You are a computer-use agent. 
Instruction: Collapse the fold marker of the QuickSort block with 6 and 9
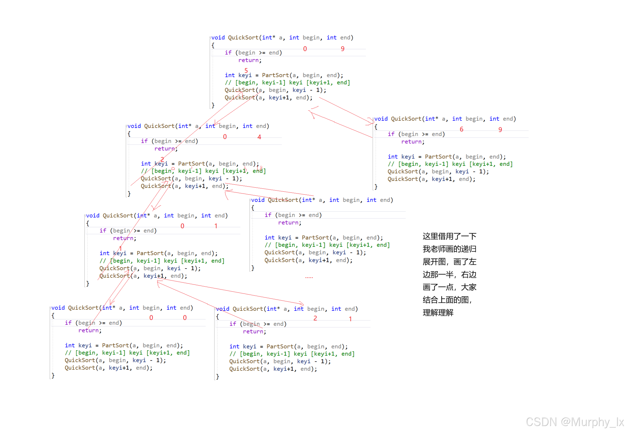(x=373, y=119)
